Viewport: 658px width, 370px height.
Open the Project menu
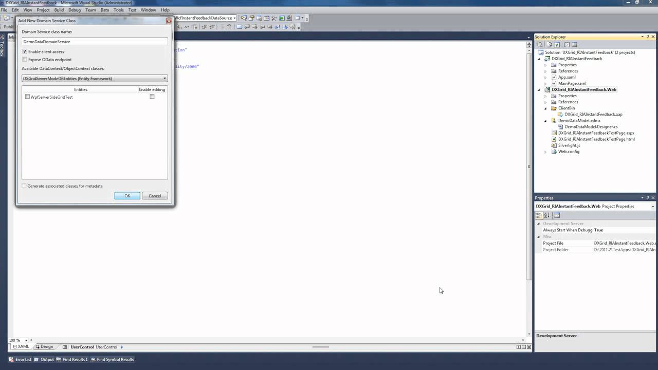point(43,10)
